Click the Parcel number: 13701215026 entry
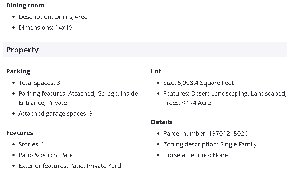Viewport: 296px width, 170px height. (x=205, y=134)
